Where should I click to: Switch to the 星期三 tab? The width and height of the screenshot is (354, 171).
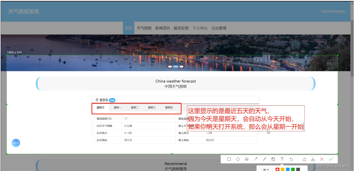click(x=152, y=108)
